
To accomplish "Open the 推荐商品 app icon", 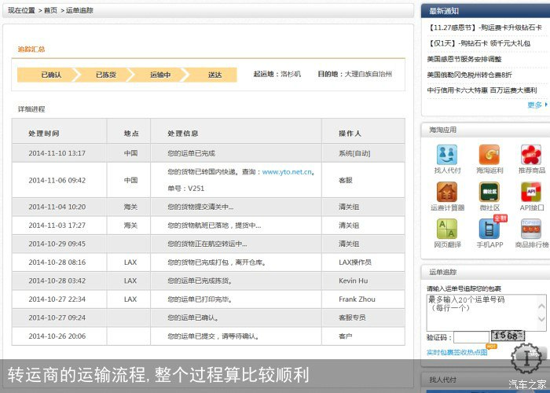I will (531, 154).
